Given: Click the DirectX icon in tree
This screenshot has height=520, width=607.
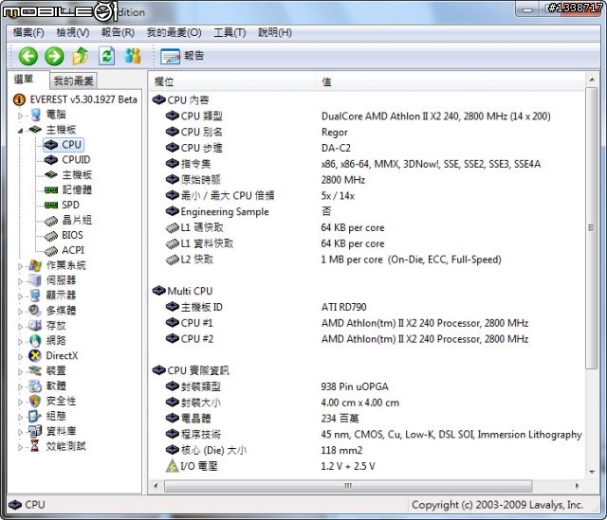Looking at the screenshot, I should coord(35,356).
